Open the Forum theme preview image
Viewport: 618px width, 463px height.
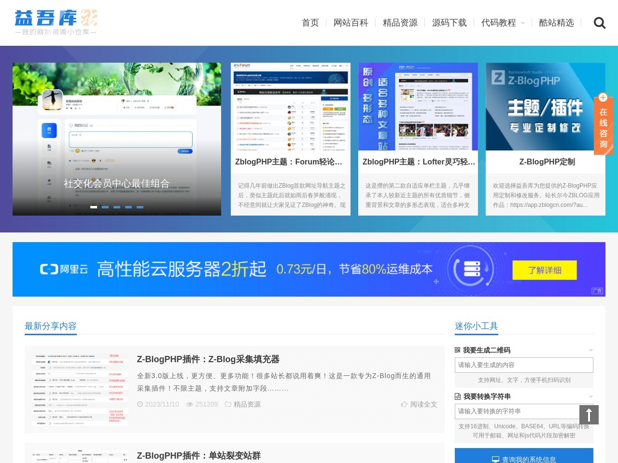291,107
